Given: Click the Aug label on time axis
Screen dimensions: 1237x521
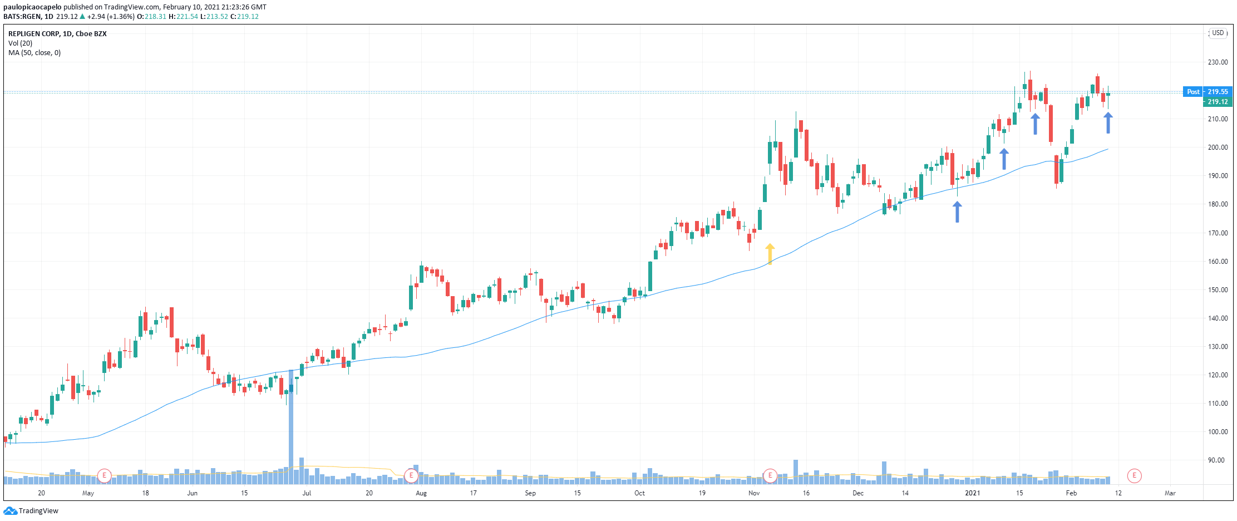Looking at the screenshot, I should pyautogui.click(x=421, y=493).
